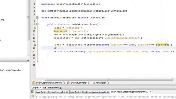Click 'findOneBy' on line 15
Viewport: 176px width, 99px height.
coord(92,45)
